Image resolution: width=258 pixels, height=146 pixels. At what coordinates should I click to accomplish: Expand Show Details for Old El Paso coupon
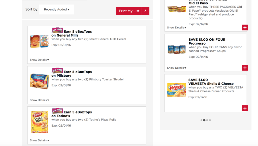tap(177, 27)
